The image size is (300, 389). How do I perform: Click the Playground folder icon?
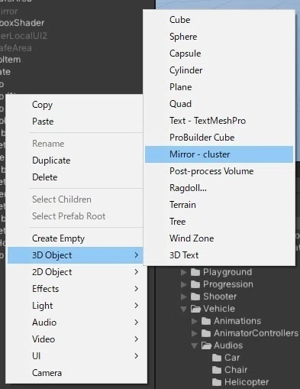point(195,272)
